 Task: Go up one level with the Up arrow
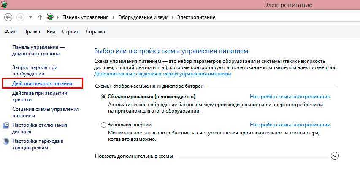(40, 17)
